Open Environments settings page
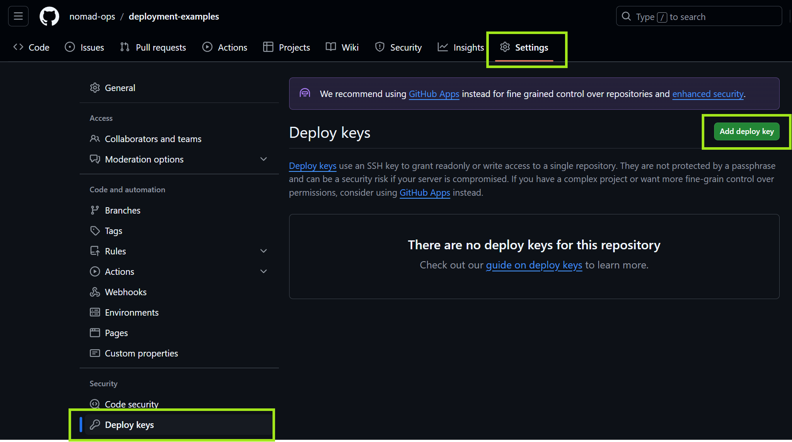792x442 pixels. 179,312
